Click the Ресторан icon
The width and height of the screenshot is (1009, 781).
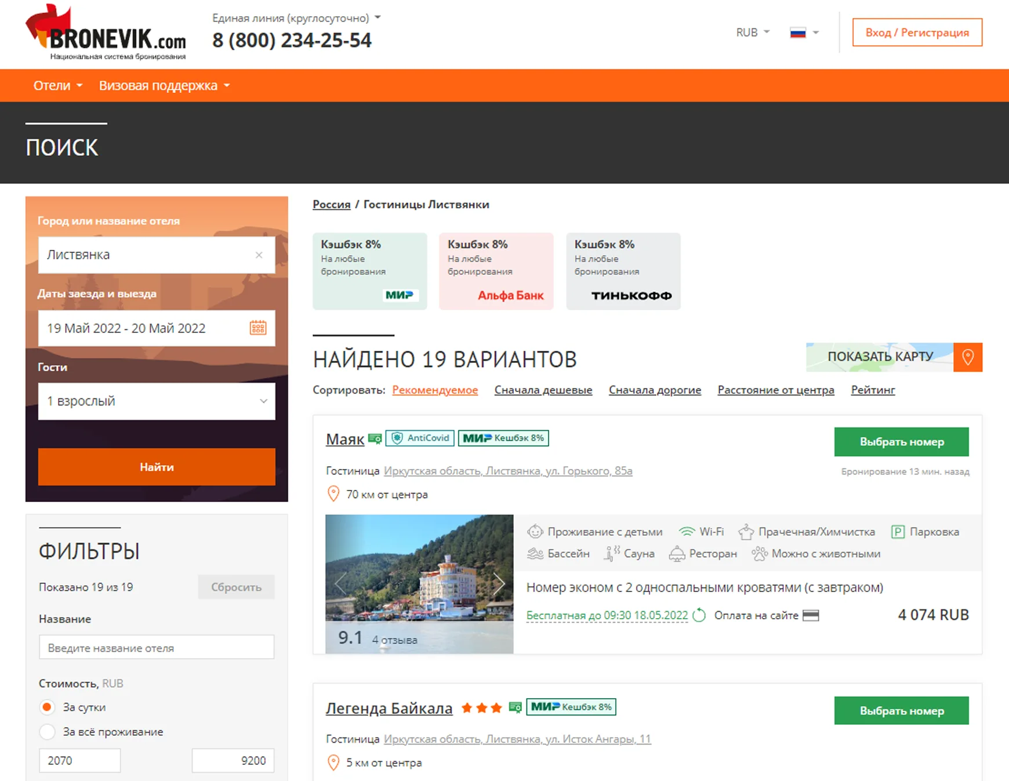coord(677,554)
